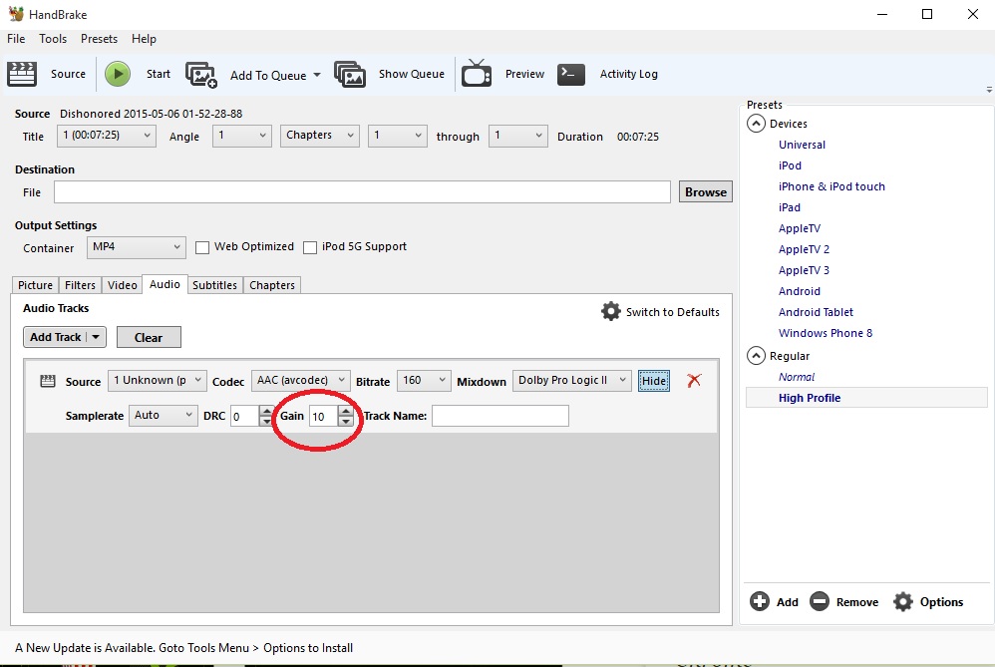Open Source via the clapperboard icon
995x667 pixels.
click(22, 74)
